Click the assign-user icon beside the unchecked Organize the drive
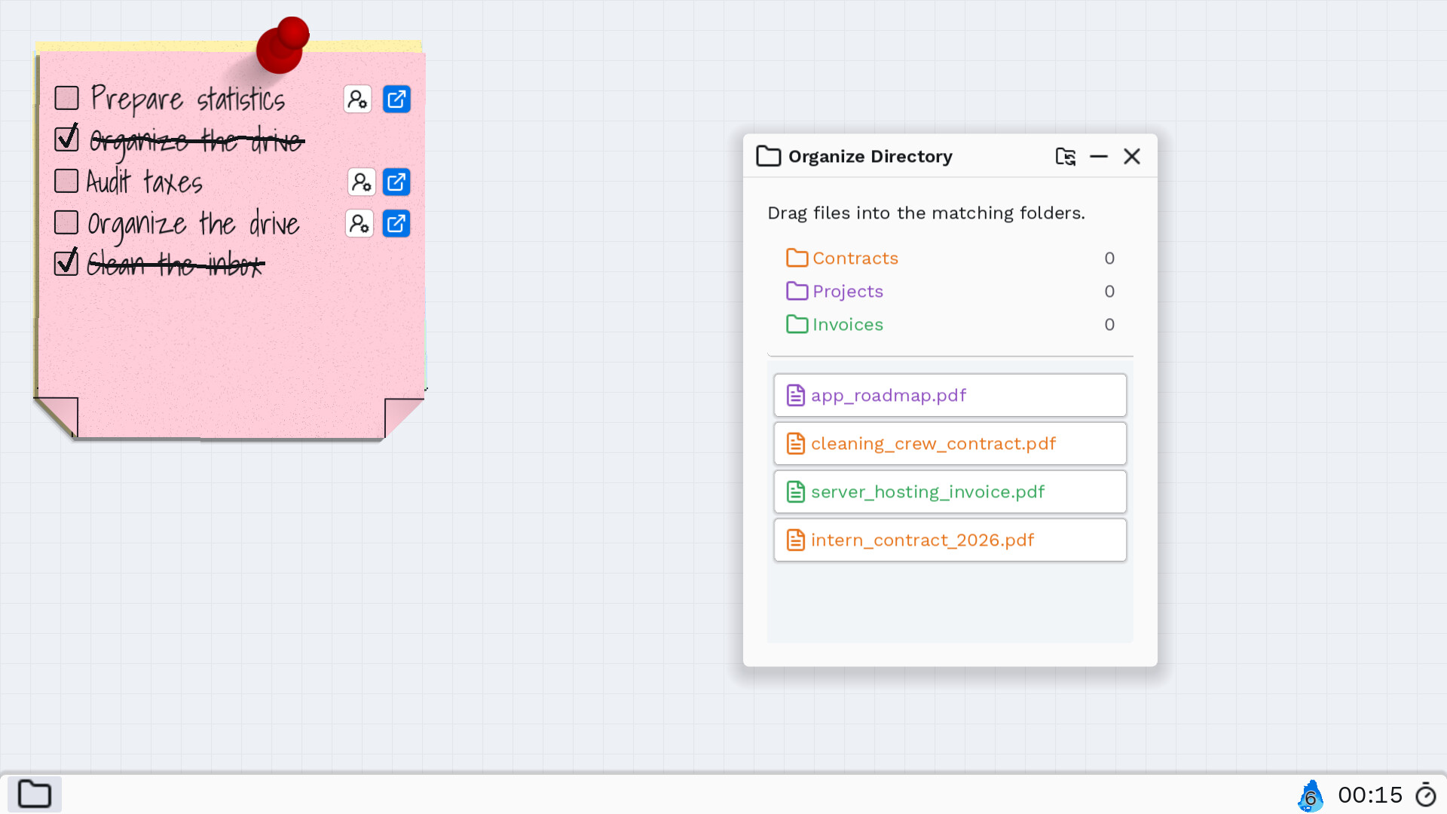Image resolution: width=1447 pixels, height=814 pixels. tap(359, 223)
